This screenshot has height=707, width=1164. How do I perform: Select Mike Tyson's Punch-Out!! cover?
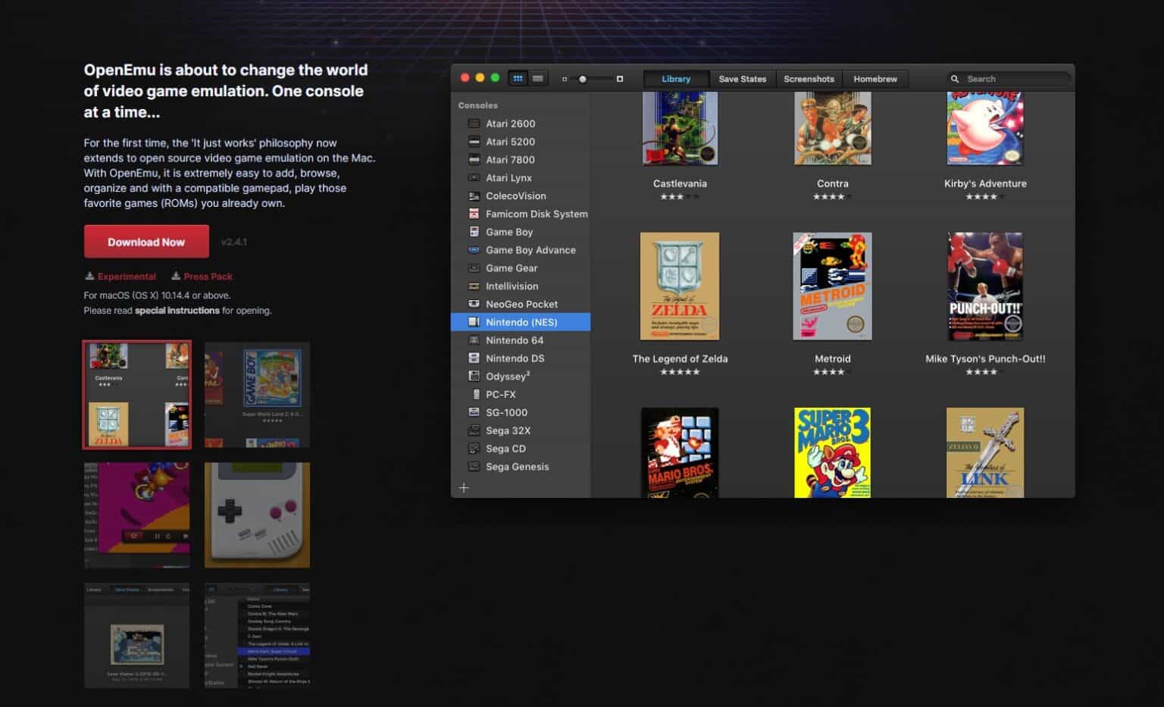[985, 286]
